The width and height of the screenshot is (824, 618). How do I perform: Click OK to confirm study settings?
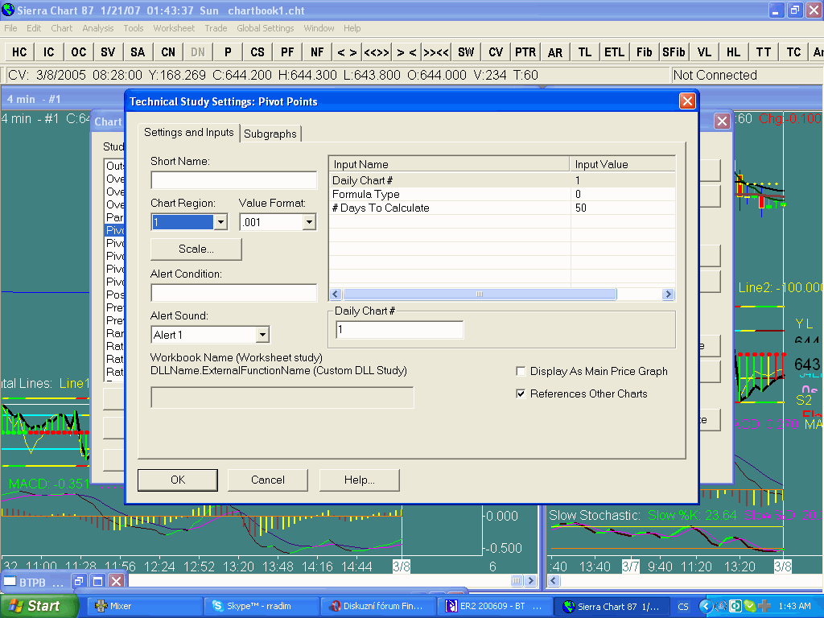coord(178,480)
